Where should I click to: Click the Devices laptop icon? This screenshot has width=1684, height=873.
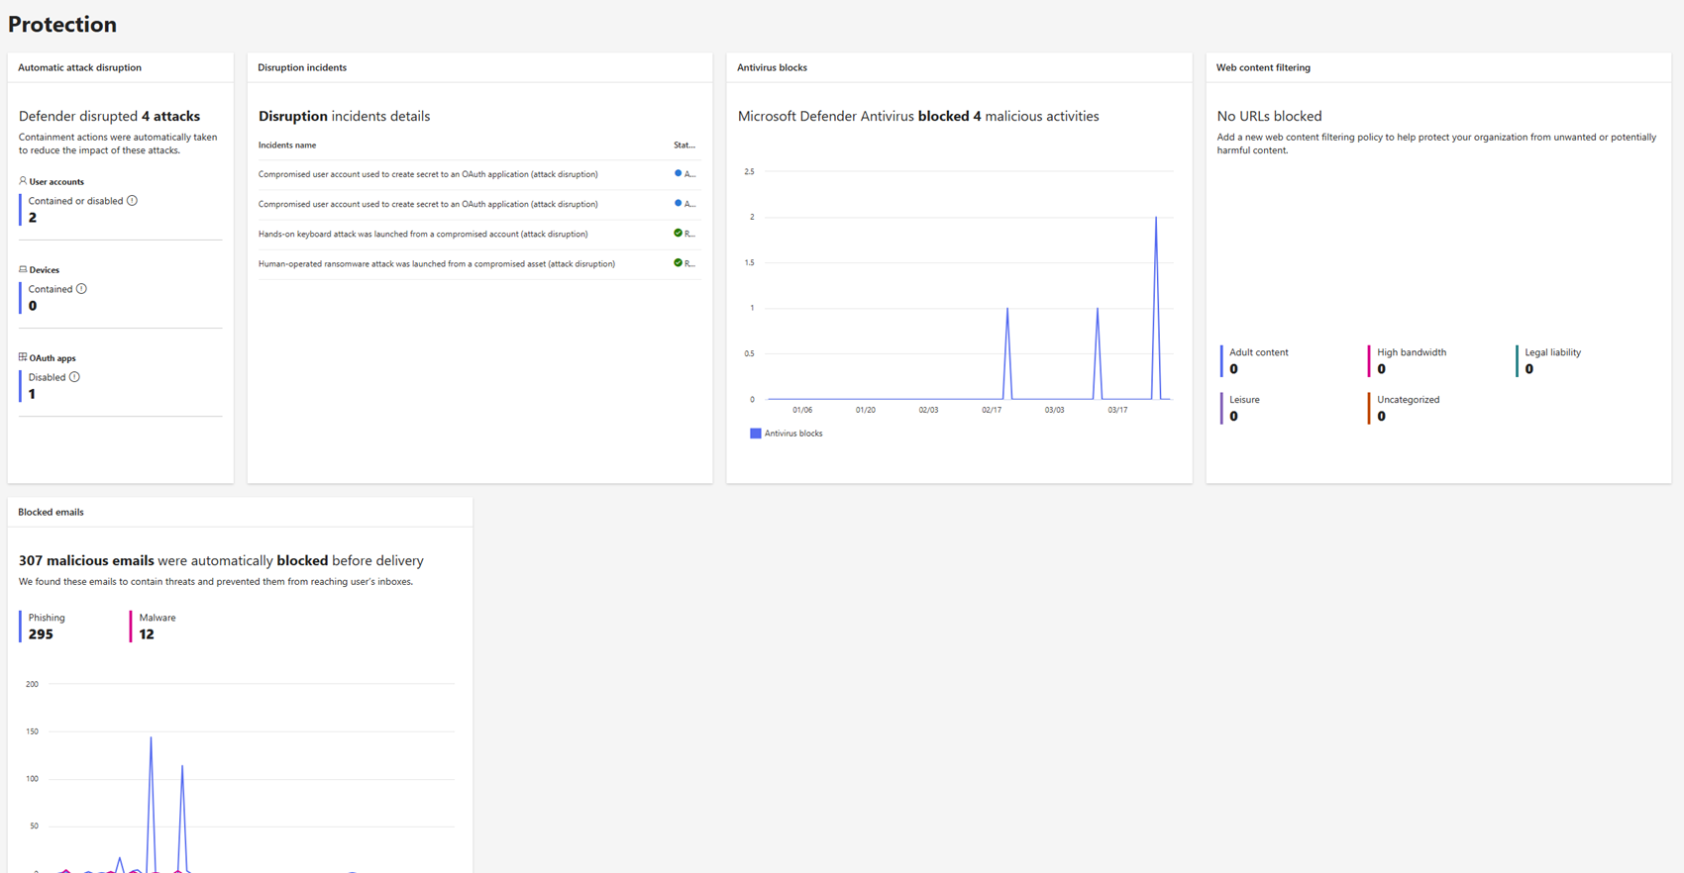click(23, 269)
